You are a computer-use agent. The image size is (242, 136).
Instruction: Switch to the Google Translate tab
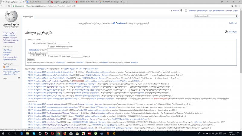tap(38, 2)
